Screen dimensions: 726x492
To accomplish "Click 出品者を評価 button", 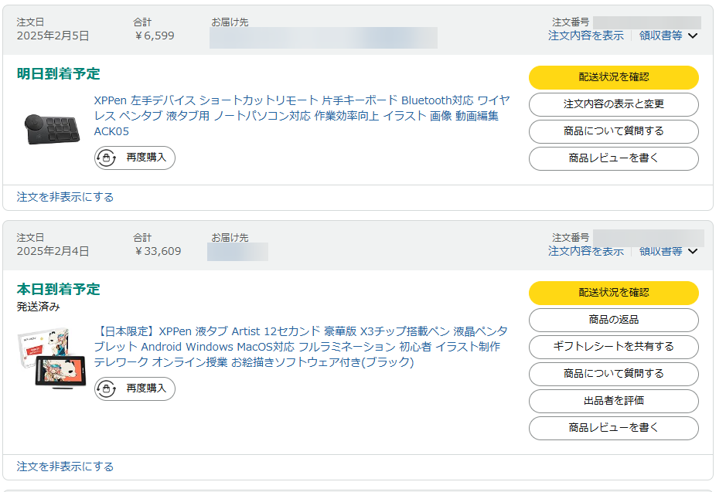I will click(x=613, y=401).
